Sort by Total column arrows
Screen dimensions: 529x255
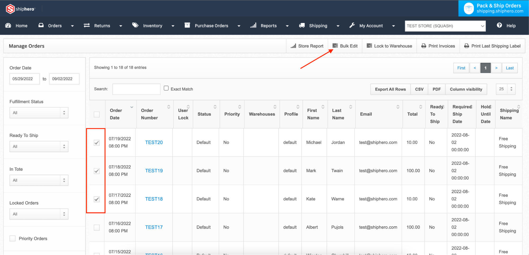pos(421,107)
